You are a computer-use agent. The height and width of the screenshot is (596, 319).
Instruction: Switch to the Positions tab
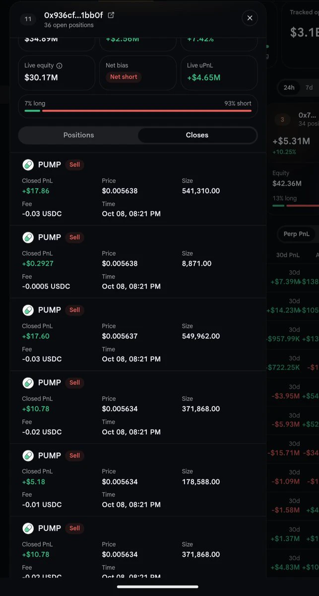tap(78, 135)
